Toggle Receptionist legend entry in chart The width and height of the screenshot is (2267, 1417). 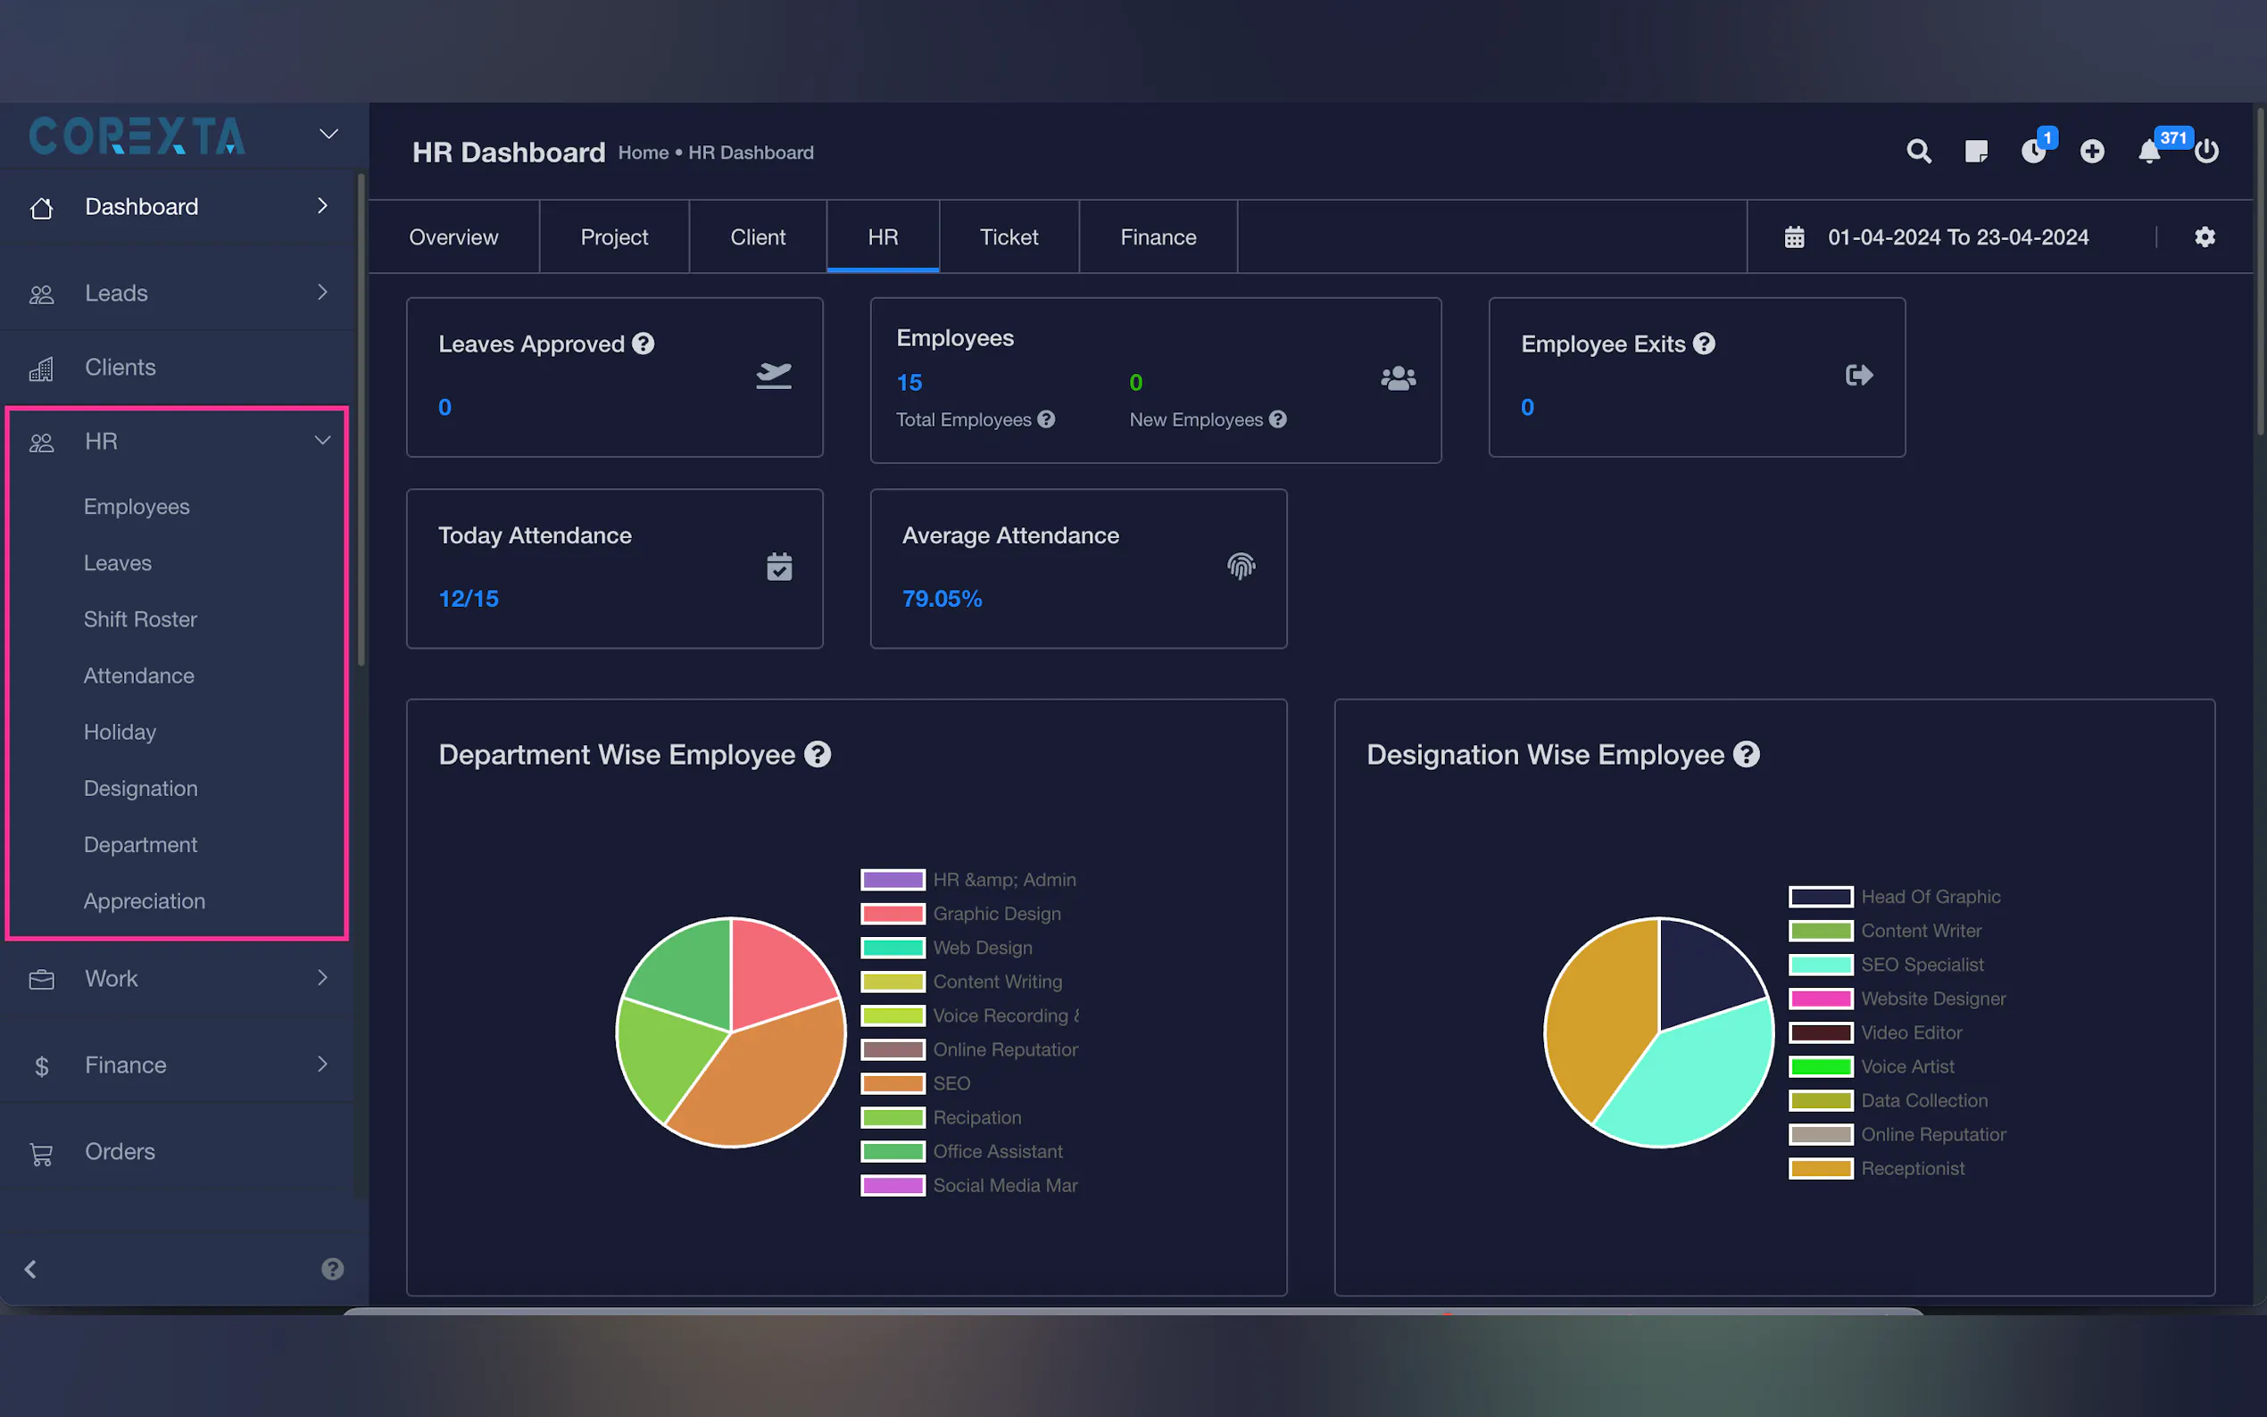[1912, 1169]
